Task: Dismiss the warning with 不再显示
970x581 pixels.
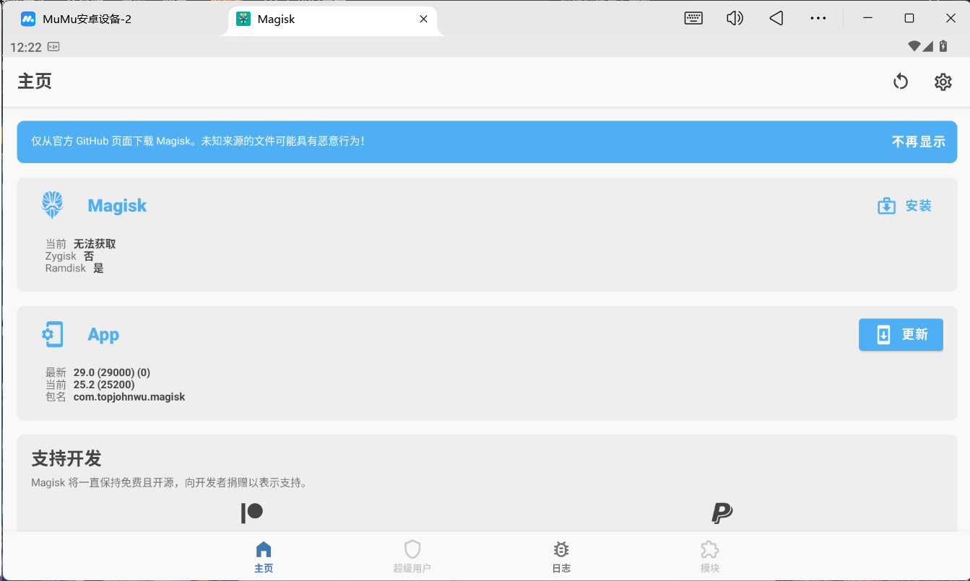Action: tap(919, 141)
